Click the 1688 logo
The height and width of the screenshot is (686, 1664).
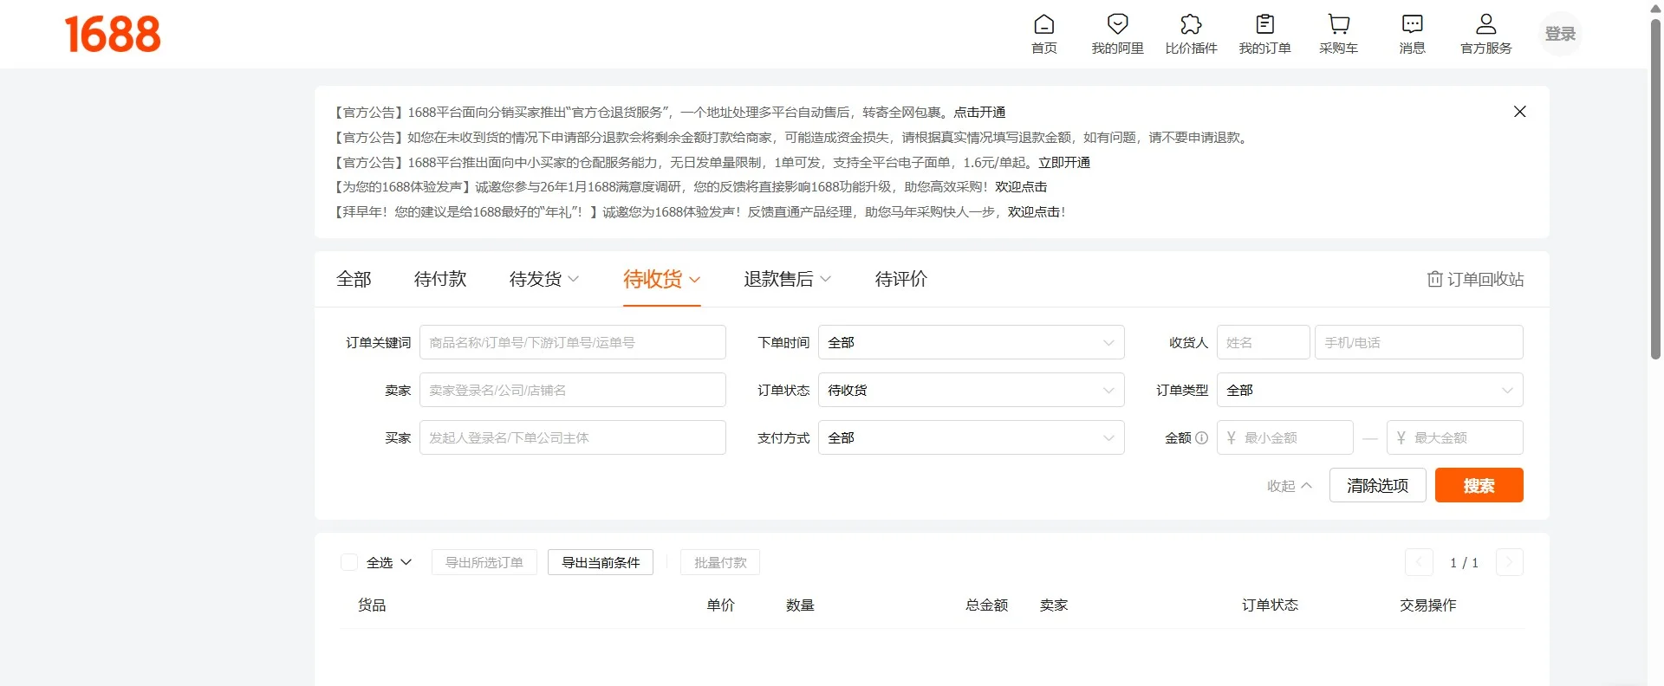click(x=113, y=35)
